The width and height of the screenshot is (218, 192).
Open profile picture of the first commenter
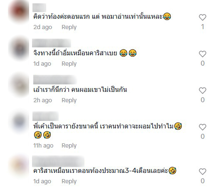pyautogui.click(x=19, y=11)
